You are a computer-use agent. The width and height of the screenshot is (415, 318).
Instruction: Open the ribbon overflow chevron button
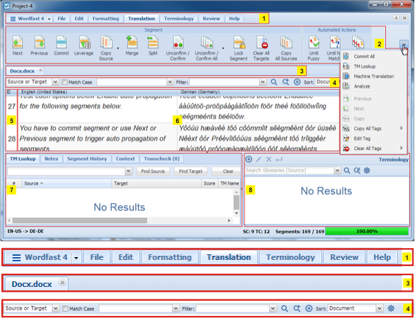(404, 45)
